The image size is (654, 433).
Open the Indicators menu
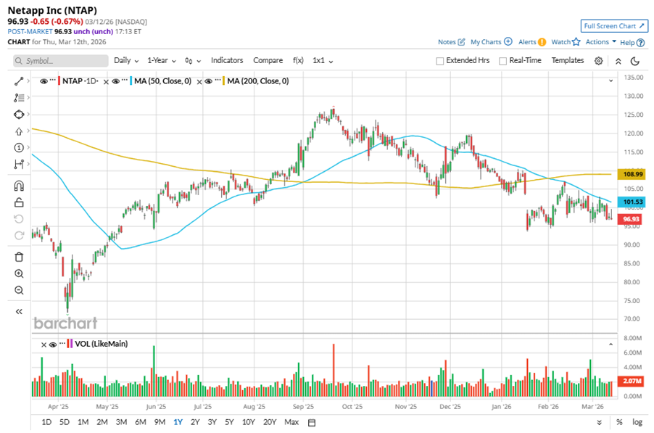[x=227, y=61]
